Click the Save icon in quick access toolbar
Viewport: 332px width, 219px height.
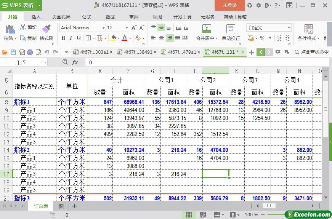point(13,52)
